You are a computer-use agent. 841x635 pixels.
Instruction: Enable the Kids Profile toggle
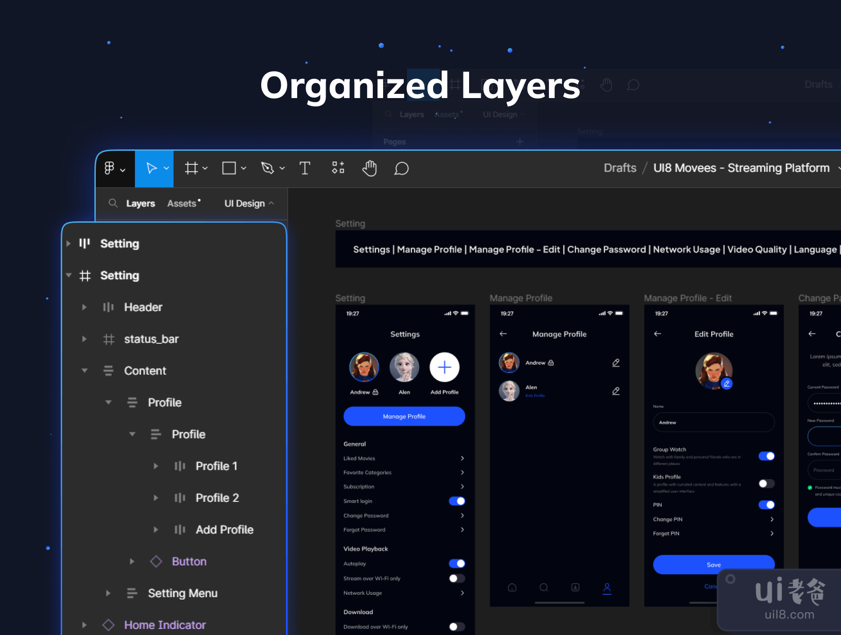tap(766, 483)
